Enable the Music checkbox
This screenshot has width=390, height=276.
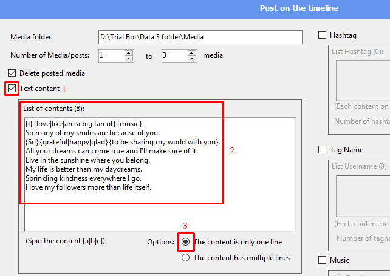pos(323,260)
